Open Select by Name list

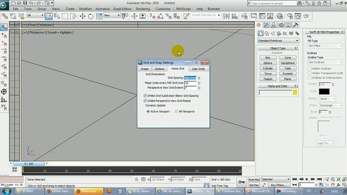[57, 16]
